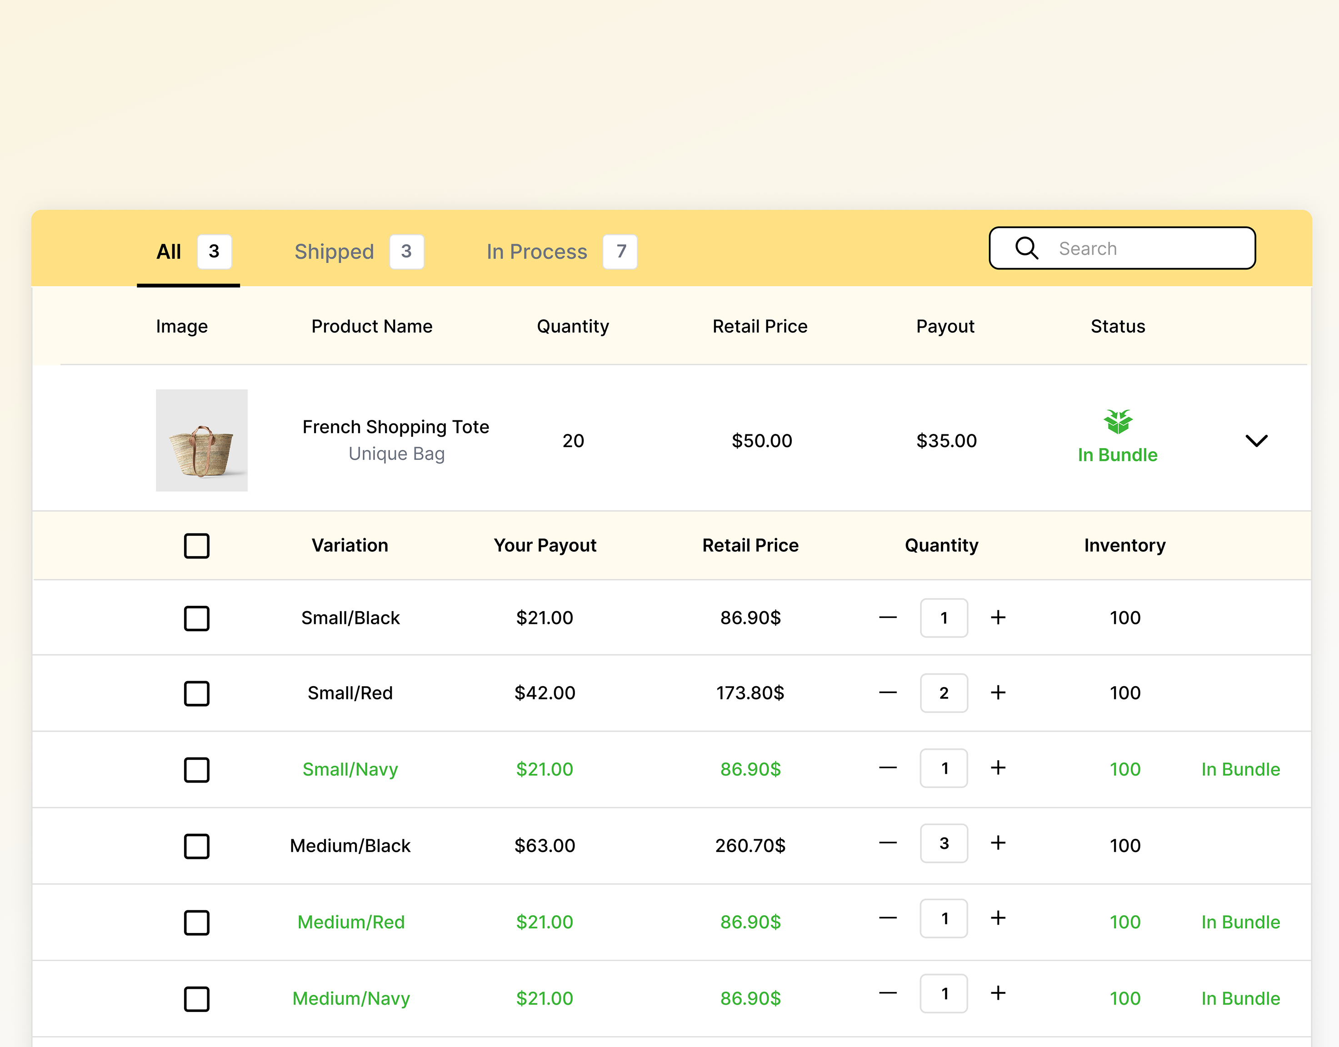The image size is (1339, 1047).
Task: Collapse French Shopping Tote row chevron
Action: [1256, 441]
